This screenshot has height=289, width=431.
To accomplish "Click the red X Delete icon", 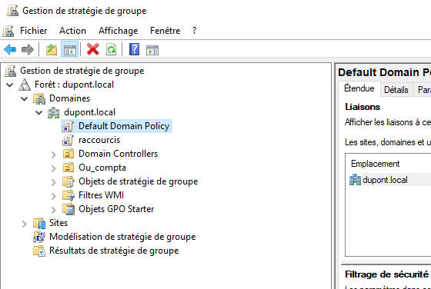I will click(93, 50).
